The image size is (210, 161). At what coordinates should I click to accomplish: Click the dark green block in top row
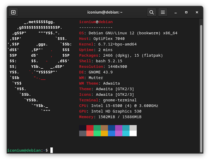[x=97, y=128]
